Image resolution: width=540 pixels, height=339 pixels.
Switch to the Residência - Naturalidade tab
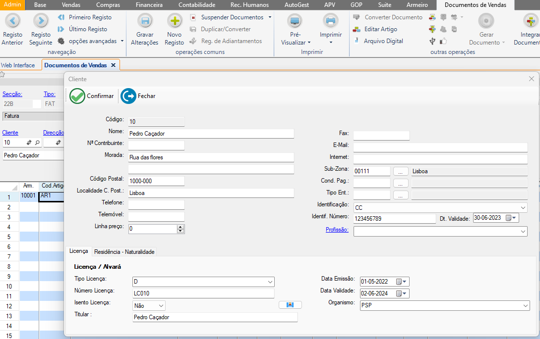[124, 251]
